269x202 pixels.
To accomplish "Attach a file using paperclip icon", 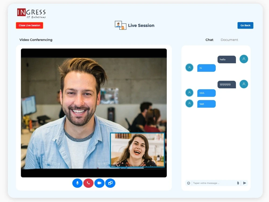I will [x=238, y=183].
